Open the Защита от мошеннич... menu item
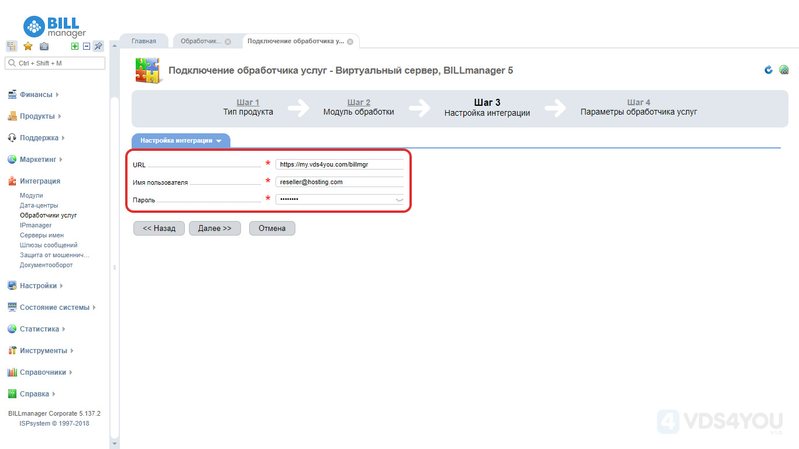The image size is (799, 449). click(x=54, y=255)
